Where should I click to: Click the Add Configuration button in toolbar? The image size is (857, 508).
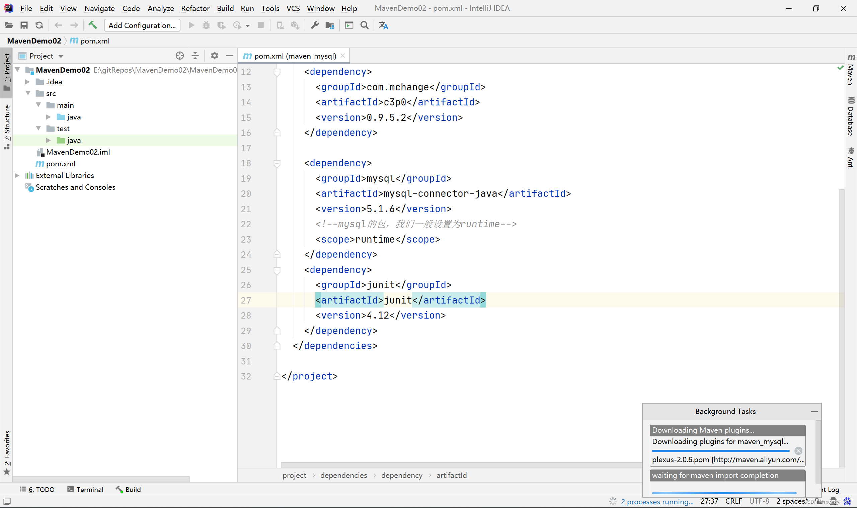pyautogui.click(x=142, y=25)
